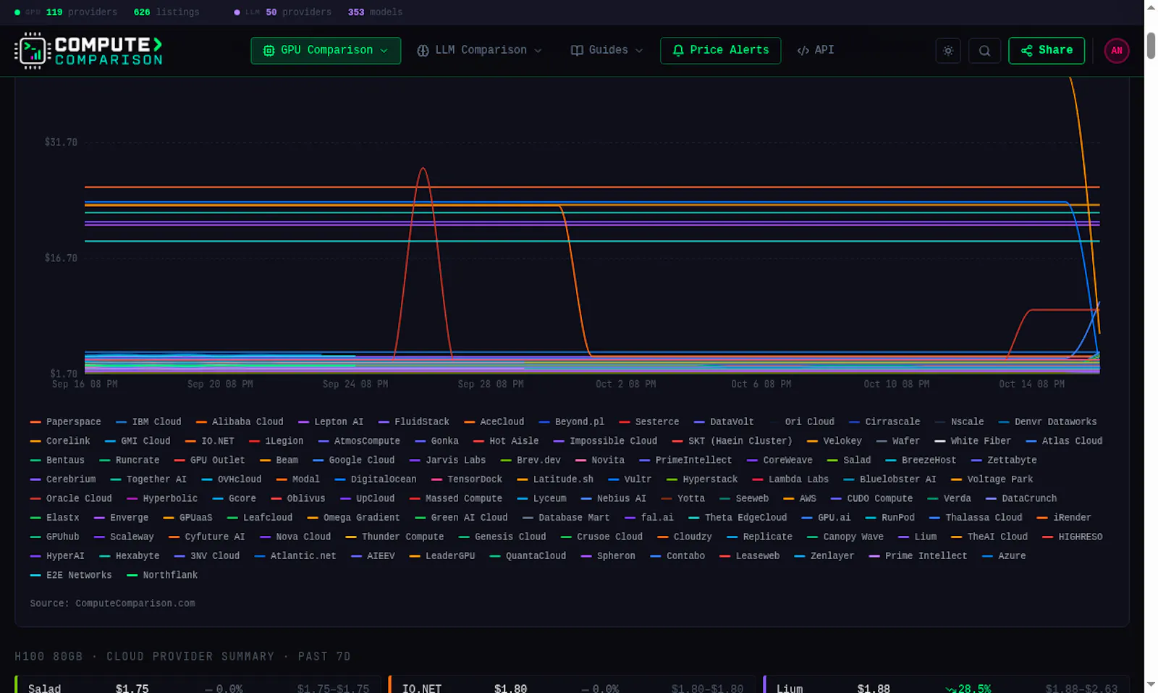This screenshot has height=693, width=1158.
Task: Open the Salad $1.75 provider card
Action: tap(199, 684)
